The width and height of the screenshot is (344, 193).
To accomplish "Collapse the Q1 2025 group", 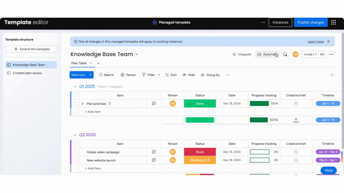I will coord(75,87).
